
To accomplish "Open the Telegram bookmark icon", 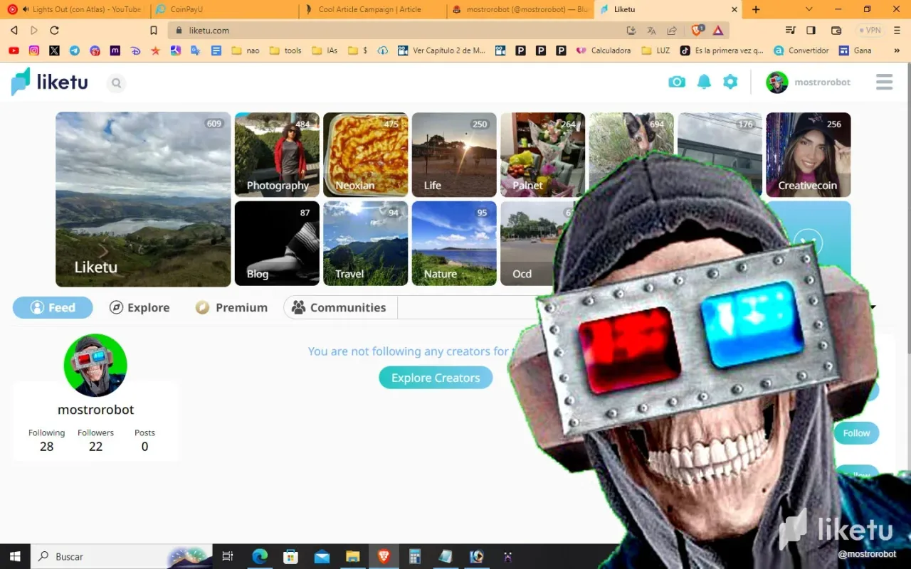I will tap(75, 50).
